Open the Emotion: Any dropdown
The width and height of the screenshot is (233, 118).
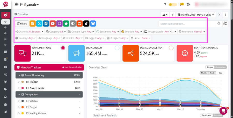pyautogui.click(x=132, y=32)
